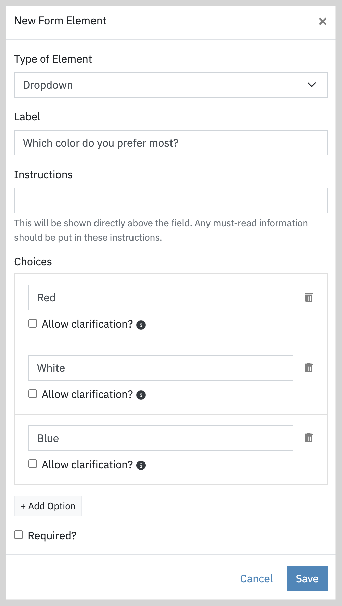
Task: Enable Allow clarification for Red
Action: coord(33,323)
